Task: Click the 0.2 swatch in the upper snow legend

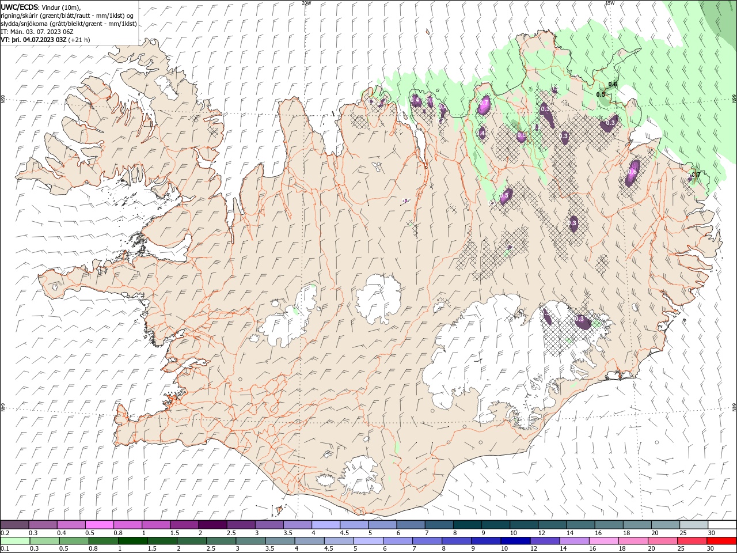Action: 14,525
